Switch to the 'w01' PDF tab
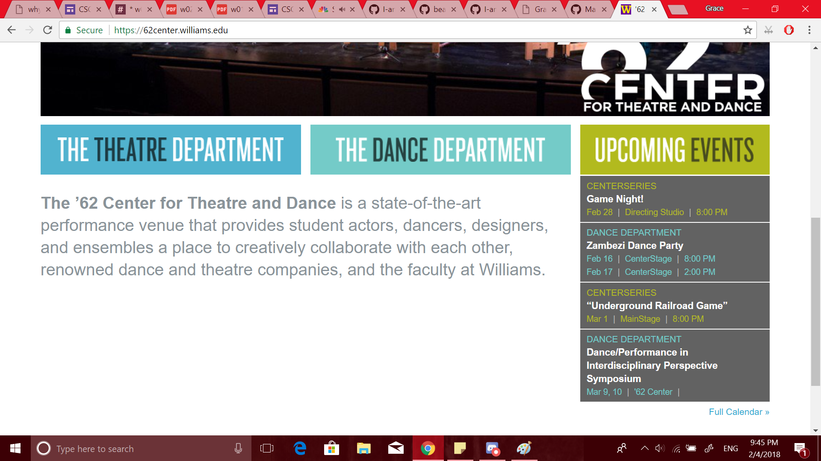 235,9
